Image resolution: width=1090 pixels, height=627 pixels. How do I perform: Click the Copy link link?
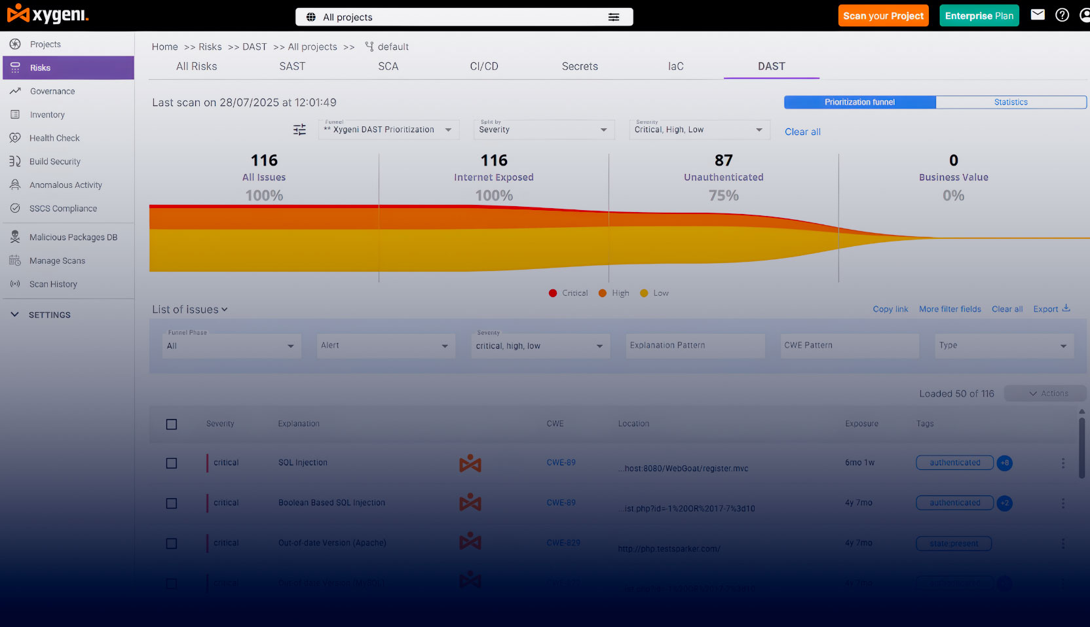pos(890,309)
